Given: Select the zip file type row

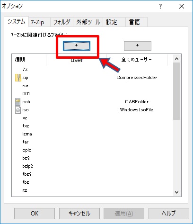Looking at the screenshot, I should point(92,78).
